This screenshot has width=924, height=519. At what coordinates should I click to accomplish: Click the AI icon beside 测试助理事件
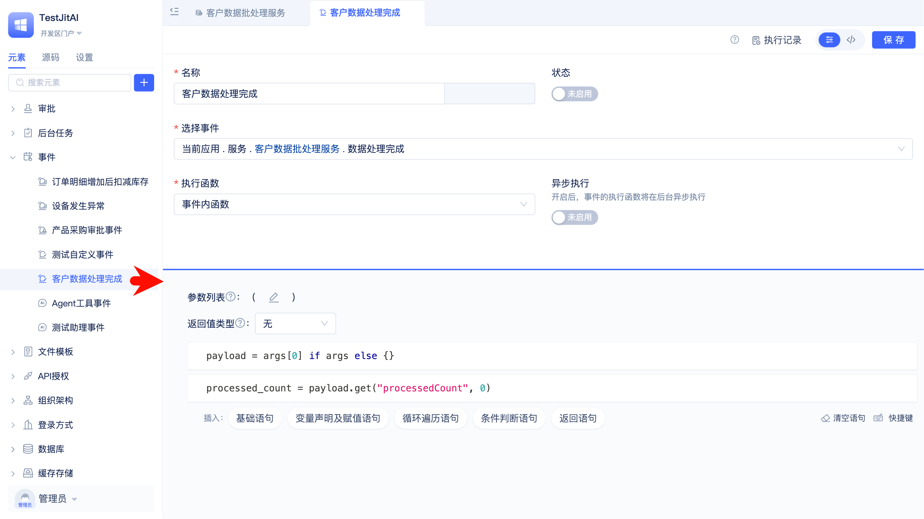[42, 327]
